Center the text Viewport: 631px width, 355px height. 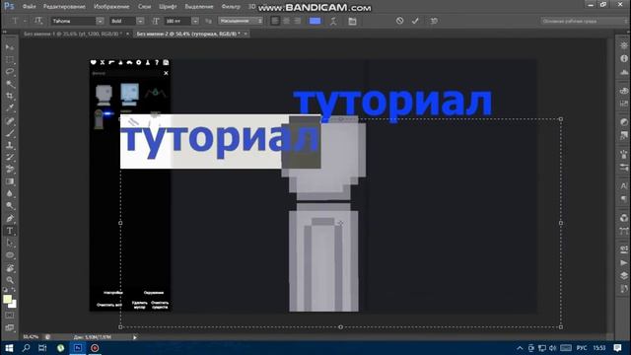(286, 21)
